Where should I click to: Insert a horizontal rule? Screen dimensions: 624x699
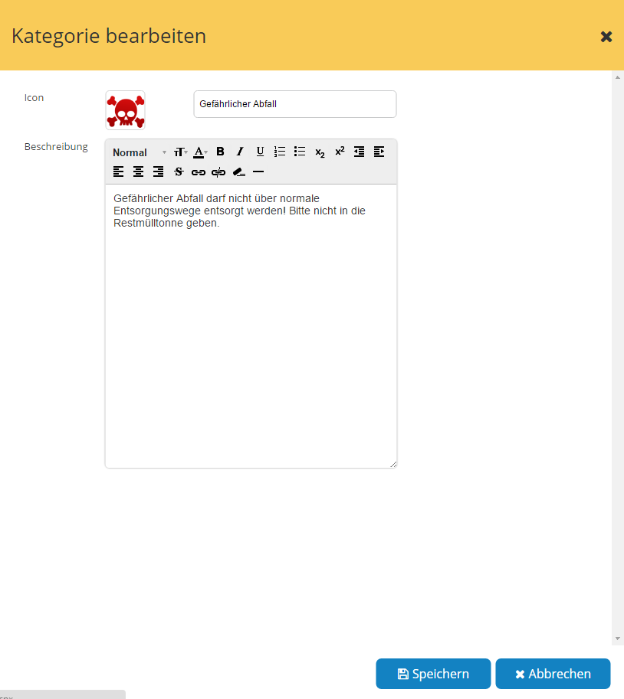point(258,171)
